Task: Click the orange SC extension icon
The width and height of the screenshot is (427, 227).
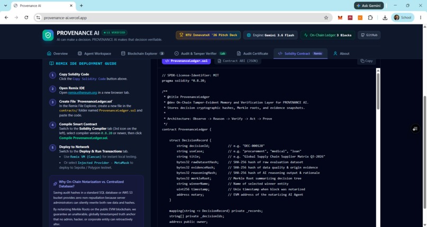Action: tap(360, 18)
